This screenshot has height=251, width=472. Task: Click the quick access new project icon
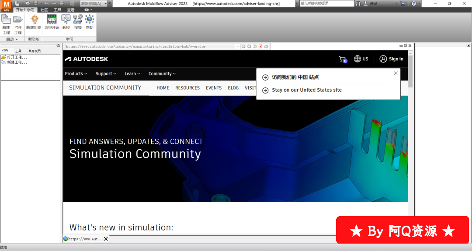(x=17, y=3)
